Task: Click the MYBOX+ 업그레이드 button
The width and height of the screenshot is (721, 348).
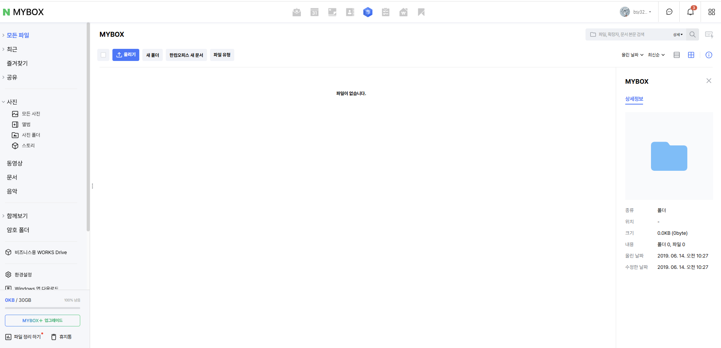Action: pos(42,320)
